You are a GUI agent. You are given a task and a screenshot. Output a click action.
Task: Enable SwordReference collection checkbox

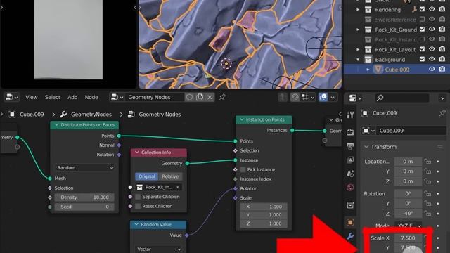(422, 19)
